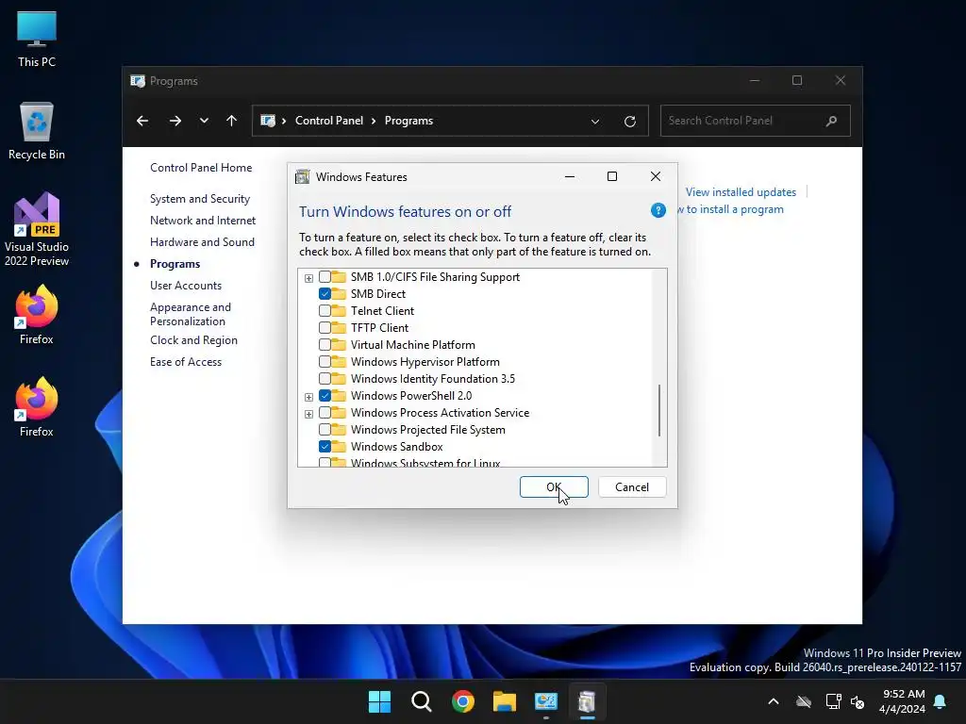
Task: Click Control Panel in address breadcrumb
Action: tap(329, 121)
